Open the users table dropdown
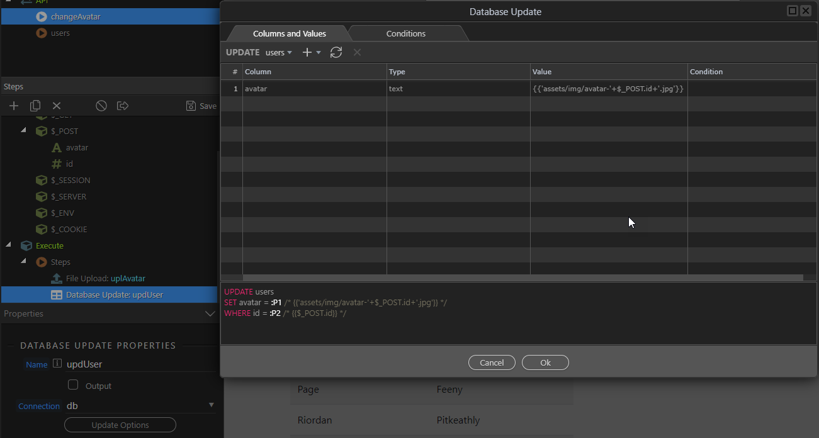Screen dimensions: 819x438 point(279,52)
